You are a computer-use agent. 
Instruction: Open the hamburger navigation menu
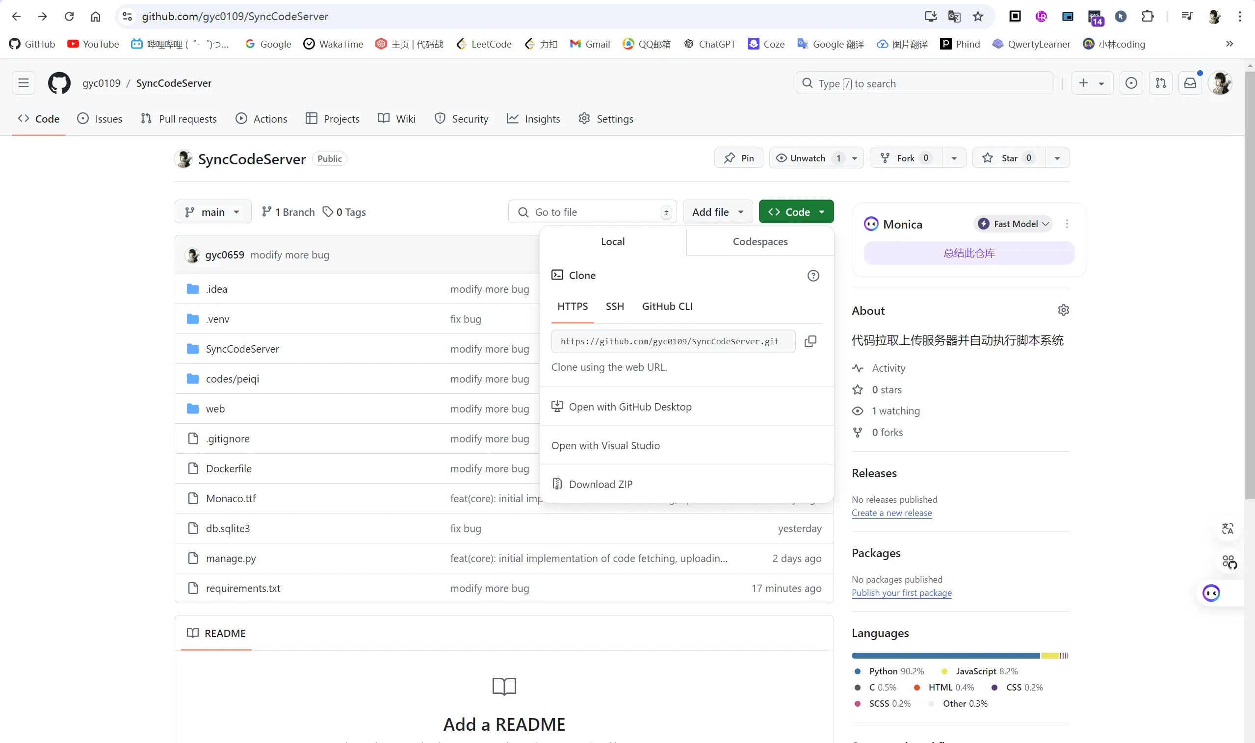click(24, 83)
